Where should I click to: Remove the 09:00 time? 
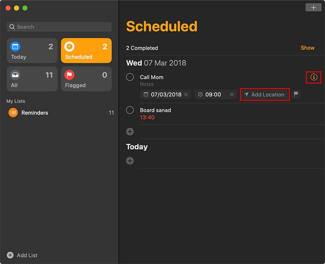[232, 95]
